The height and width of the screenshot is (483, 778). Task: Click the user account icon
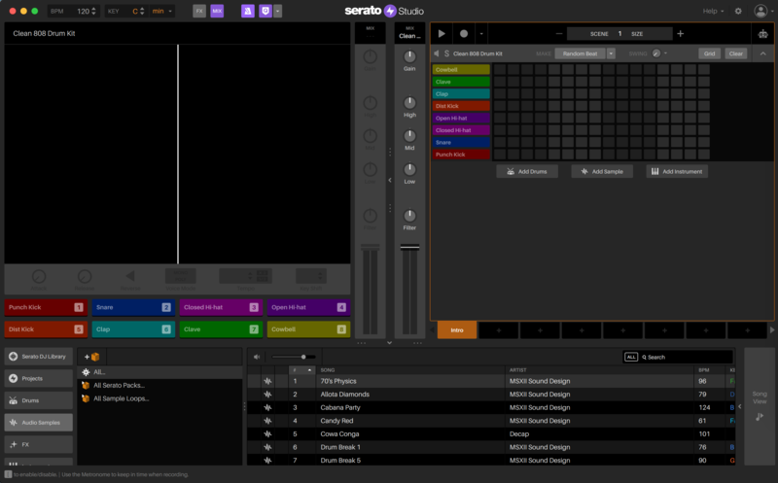760,11
